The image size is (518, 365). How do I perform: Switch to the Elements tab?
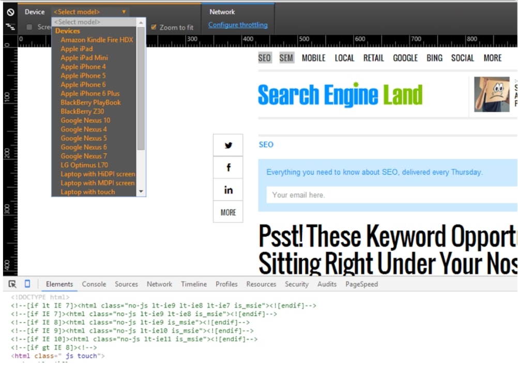[x=59, y=284]
